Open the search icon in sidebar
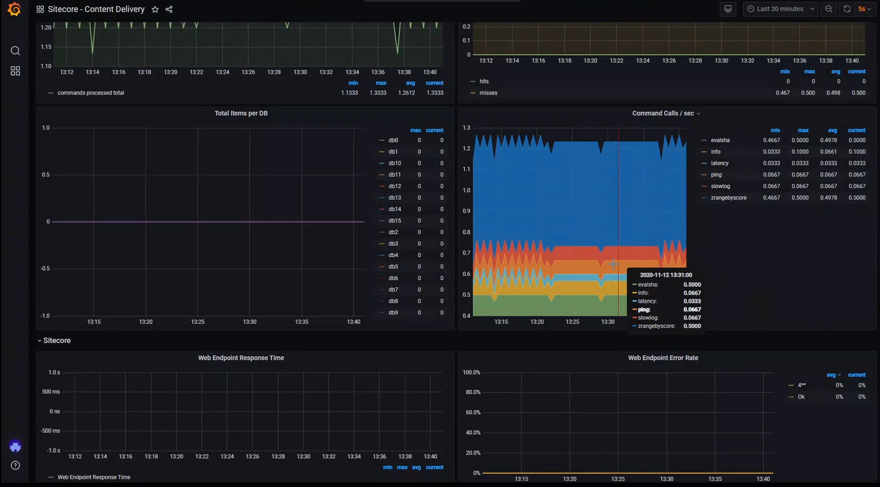Image resolution: width=880 pixels, height=487 pixels. 15,51
